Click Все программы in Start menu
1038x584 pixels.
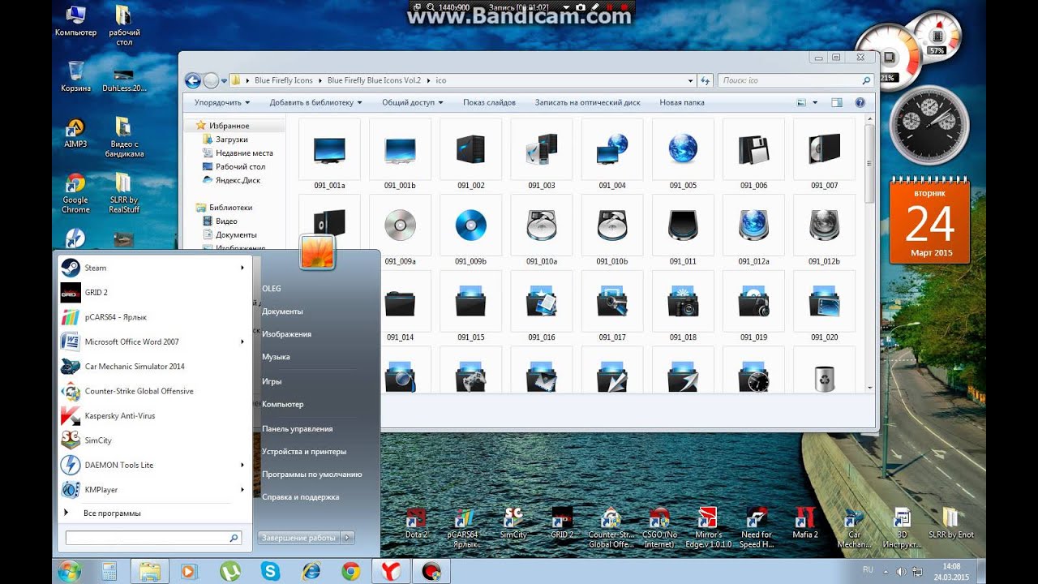(112, 513)
